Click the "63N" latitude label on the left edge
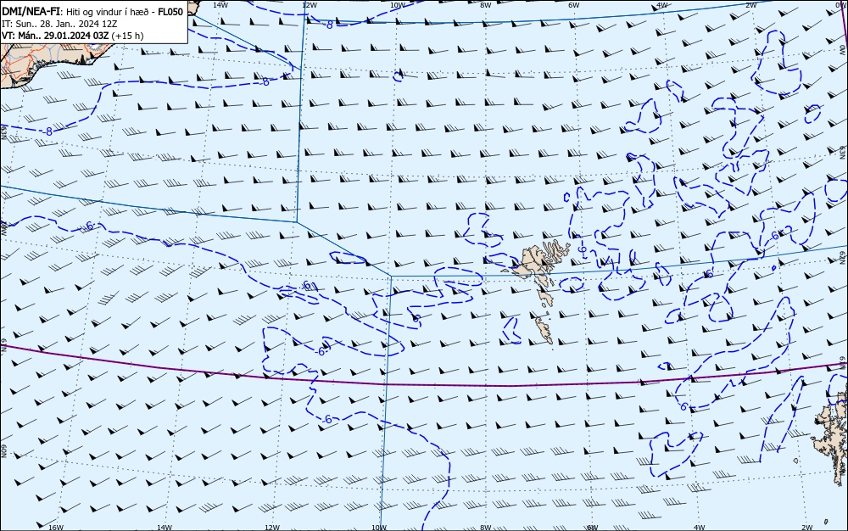This screenshot has width=848, height=531. point(3,131)
